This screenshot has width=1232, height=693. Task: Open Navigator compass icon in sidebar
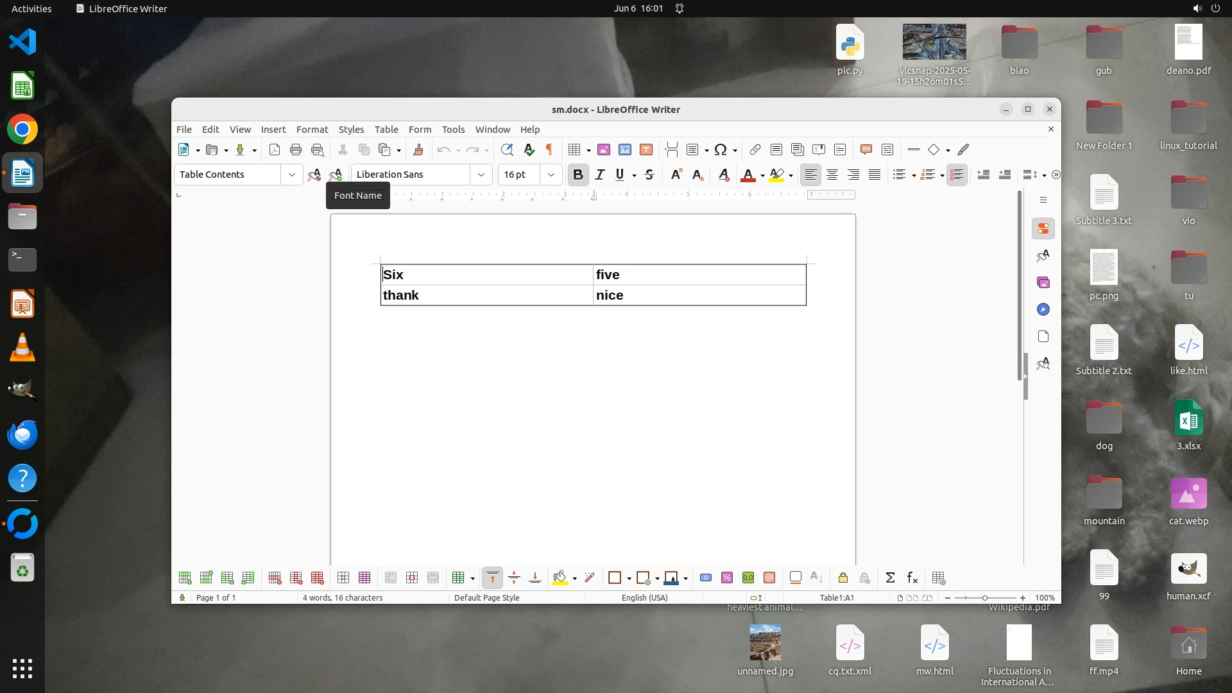(1043, 309)
